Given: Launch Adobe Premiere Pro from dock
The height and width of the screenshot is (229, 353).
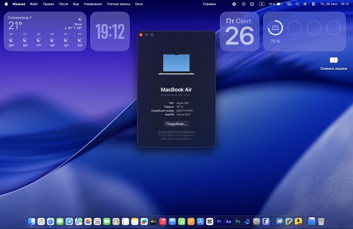Looking at the screenshot, I should coord(219,222).
